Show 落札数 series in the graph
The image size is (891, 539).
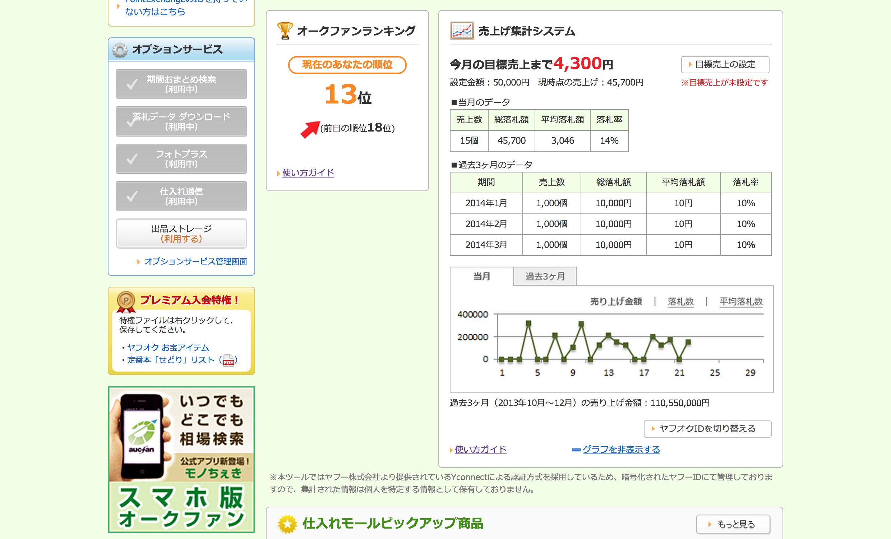[680, 301]
